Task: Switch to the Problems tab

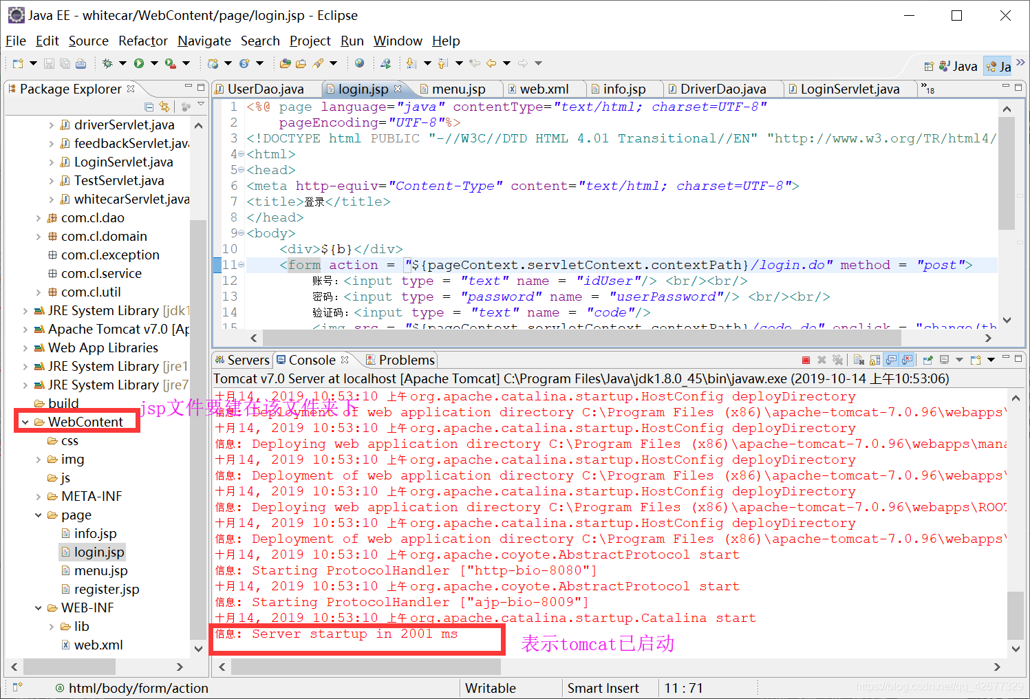Action: [400, 360]
